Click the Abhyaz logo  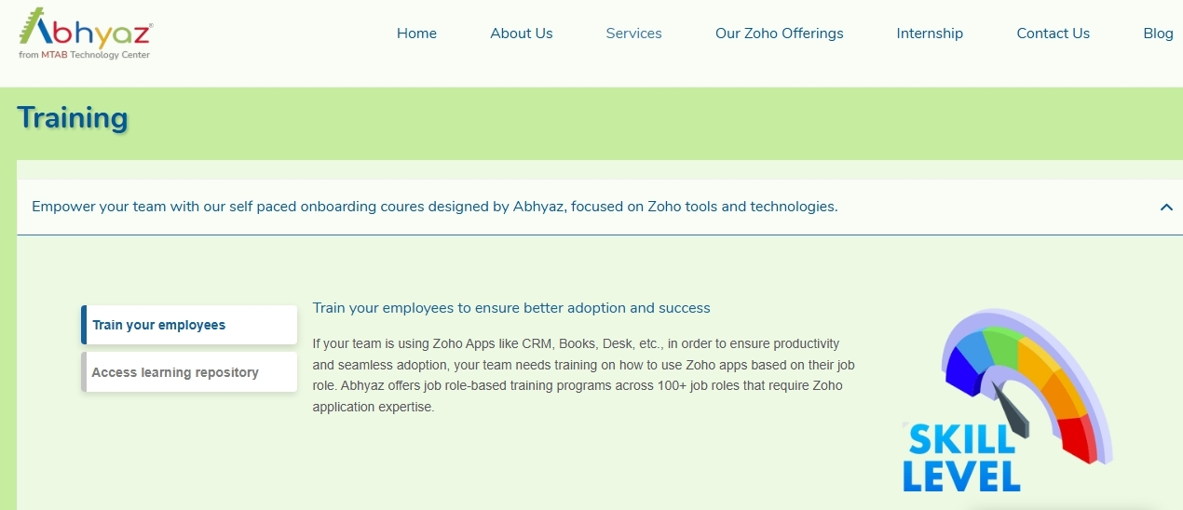coord(85,34)
